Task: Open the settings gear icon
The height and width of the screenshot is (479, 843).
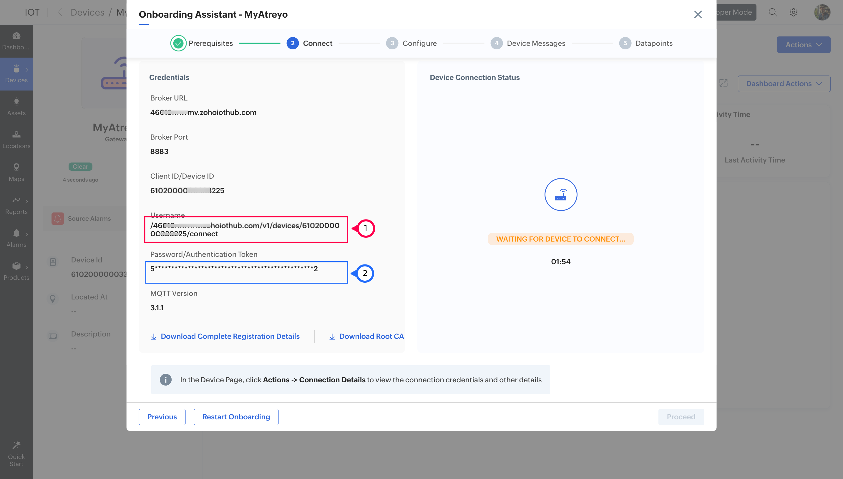Action: pos(793,13)
